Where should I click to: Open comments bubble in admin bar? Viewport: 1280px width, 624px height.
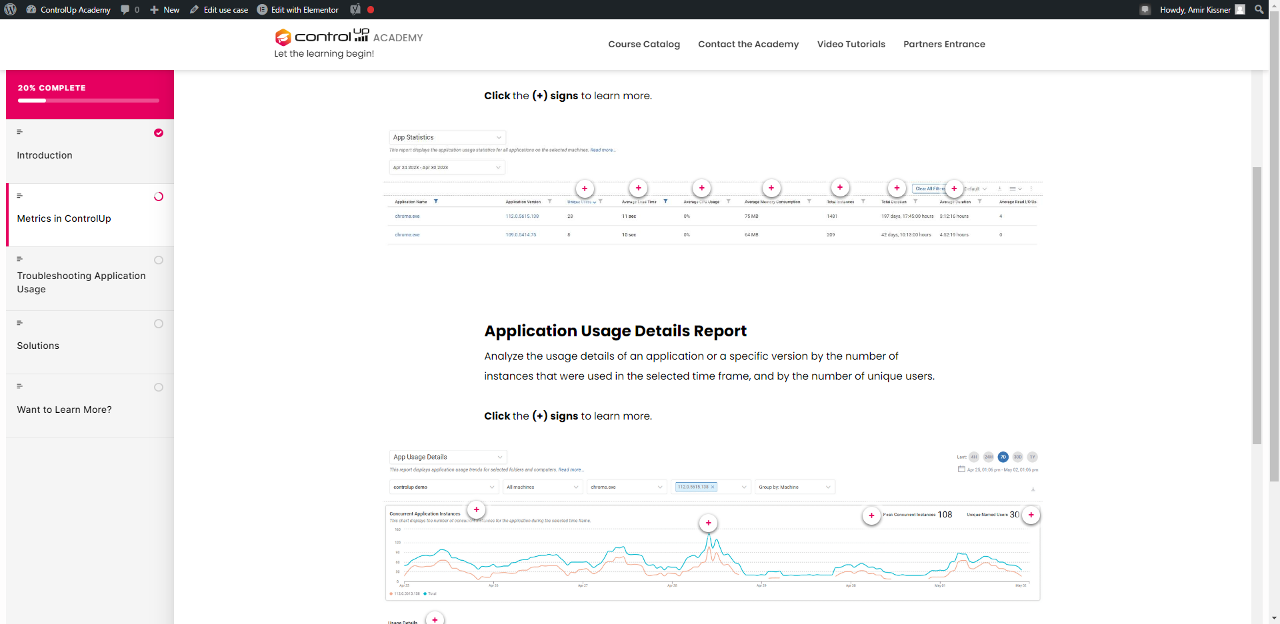[130, 9]
